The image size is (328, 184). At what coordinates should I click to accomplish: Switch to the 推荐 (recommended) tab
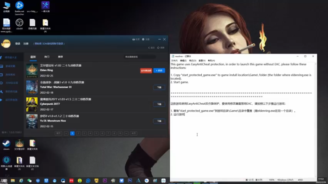(x=60, y=57)
